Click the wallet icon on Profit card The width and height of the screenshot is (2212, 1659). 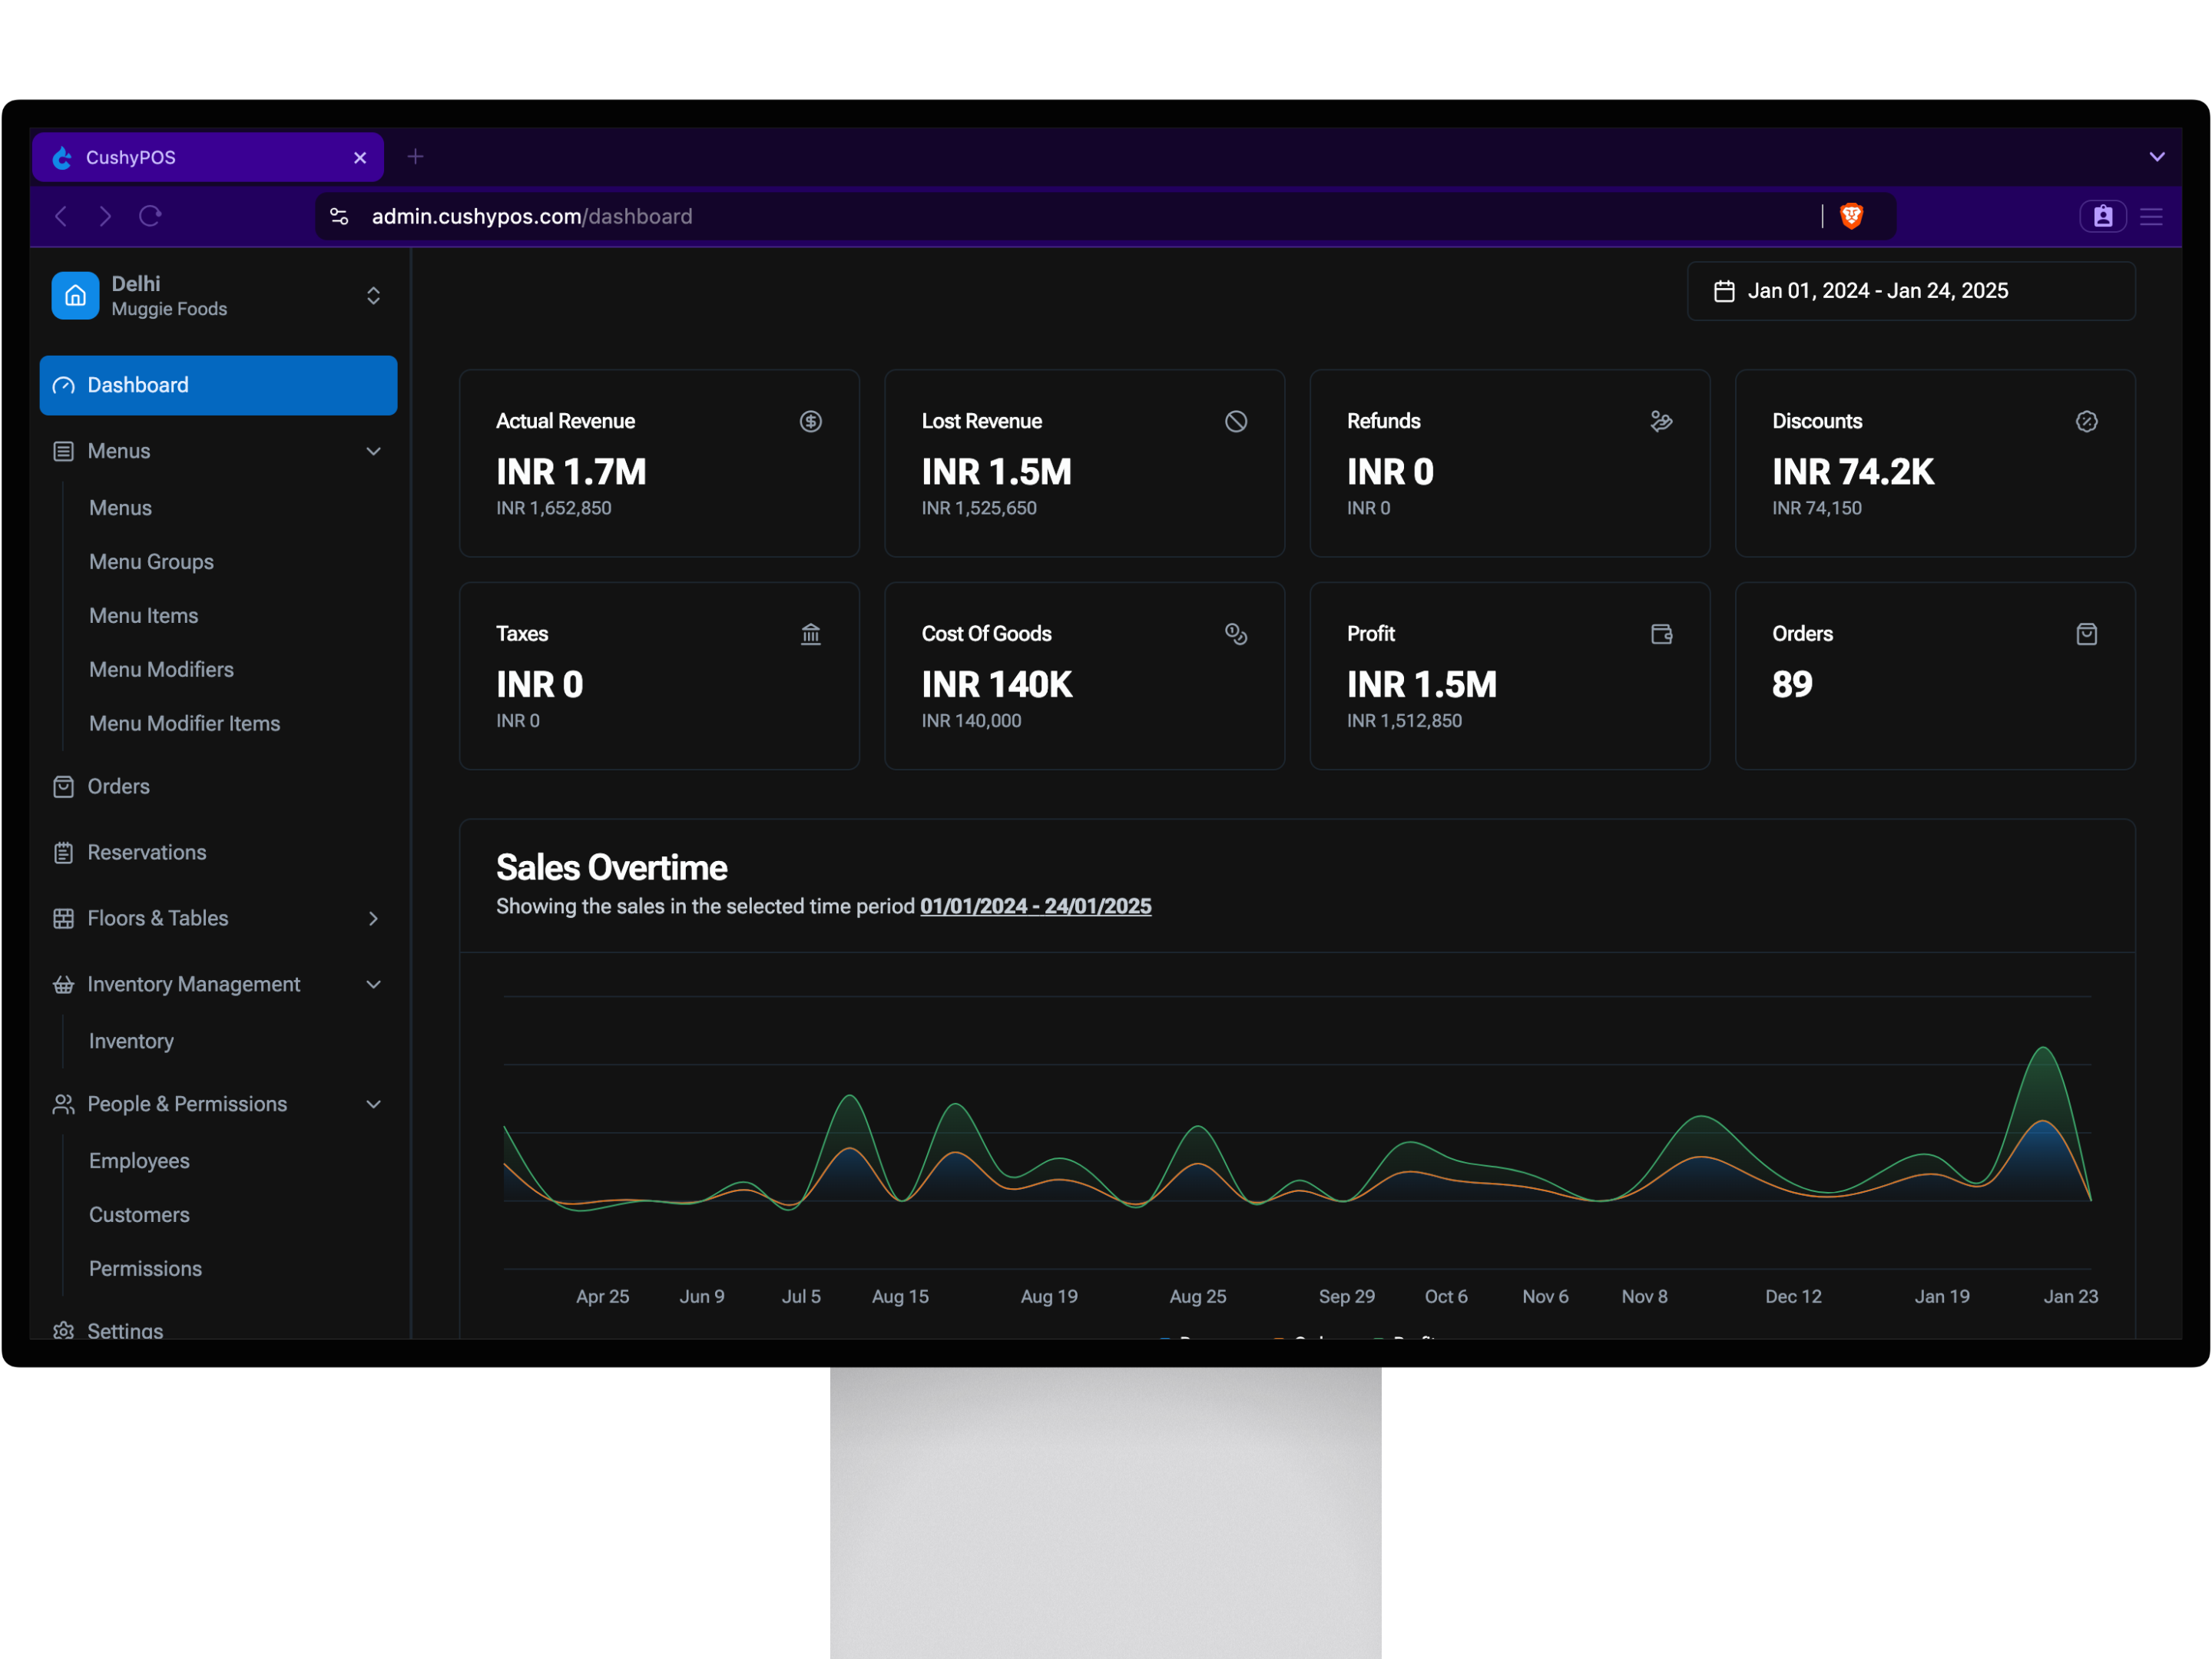[1661, 634]
